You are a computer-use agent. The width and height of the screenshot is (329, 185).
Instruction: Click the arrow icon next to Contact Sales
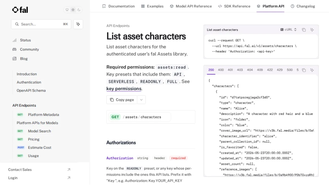coord(69,170)
